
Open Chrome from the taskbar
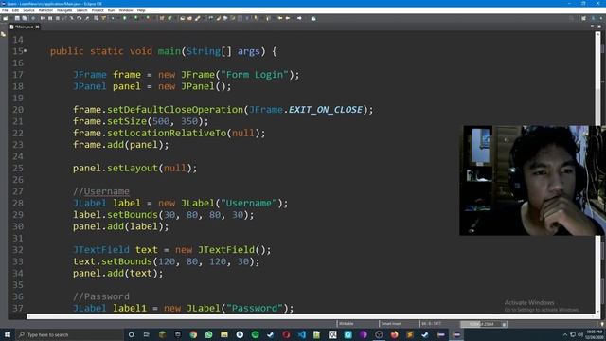coord(193,334)
